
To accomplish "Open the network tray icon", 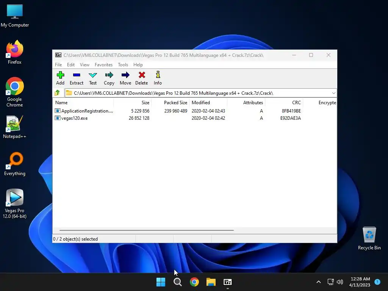I will click(330, 282).
